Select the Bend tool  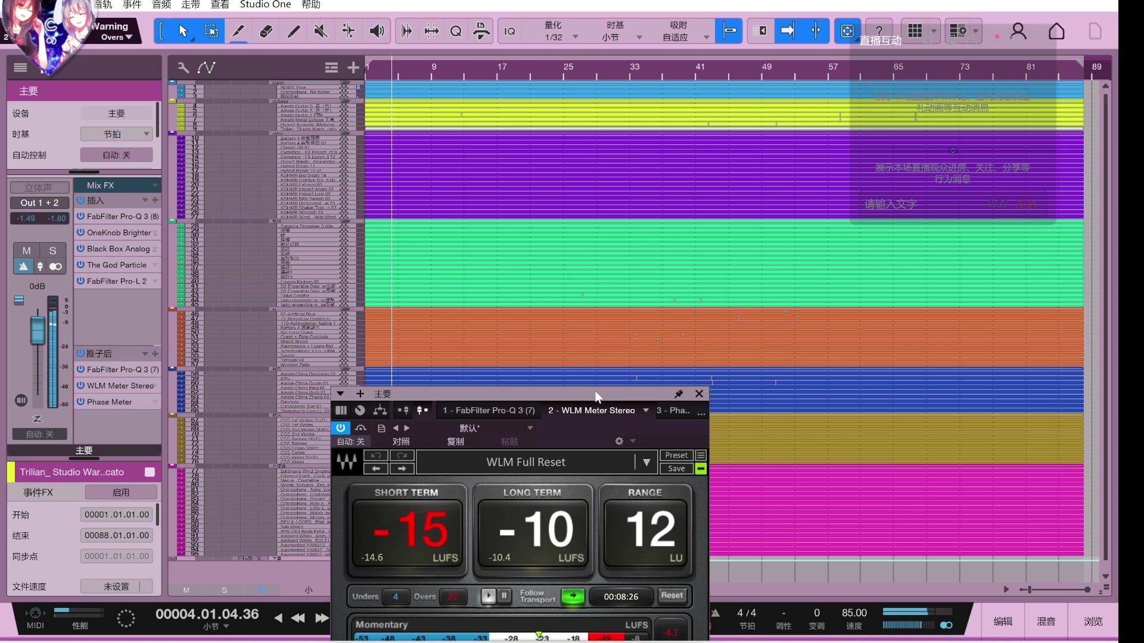(x=349, y=31)
